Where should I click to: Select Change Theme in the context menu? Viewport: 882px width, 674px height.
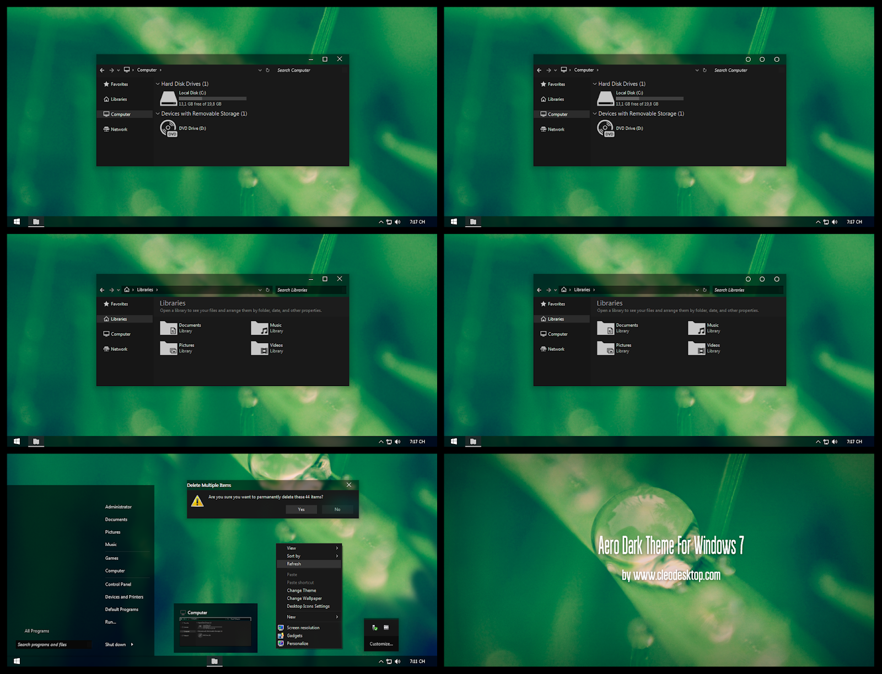click(309, 591)
